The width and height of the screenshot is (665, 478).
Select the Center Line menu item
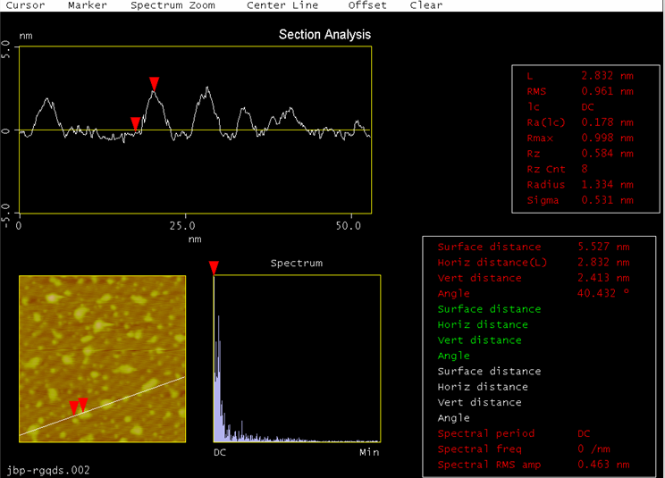pos(282,5)
